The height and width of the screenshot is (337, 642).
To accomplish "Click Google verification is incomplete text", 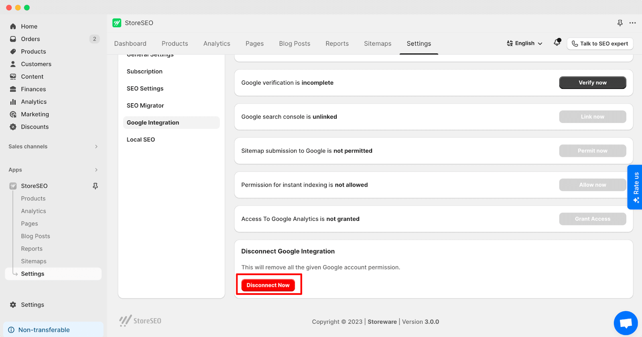I will (287, 83).
